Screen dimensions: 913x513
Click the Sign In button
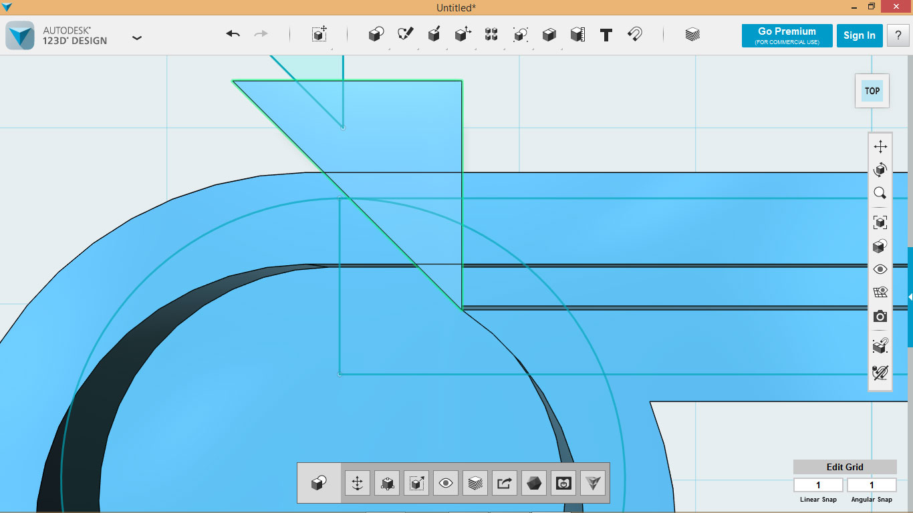click(x=860, y=35)
